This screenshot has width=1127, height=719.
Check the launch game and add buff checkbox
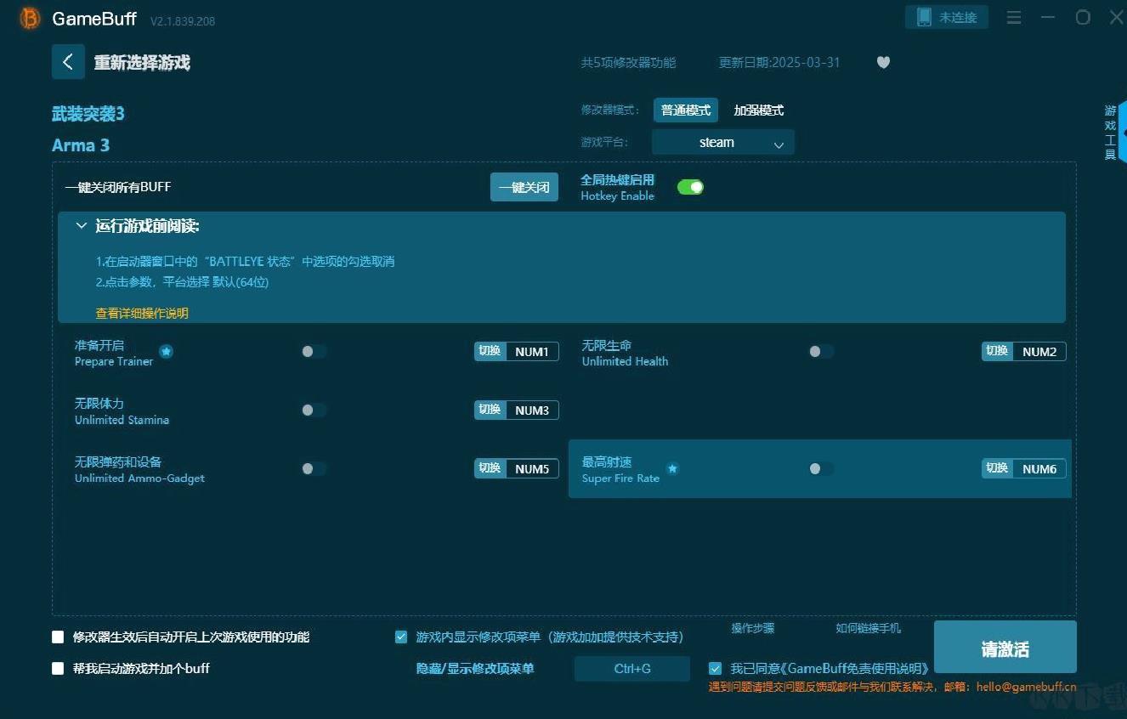click(58, 668)
